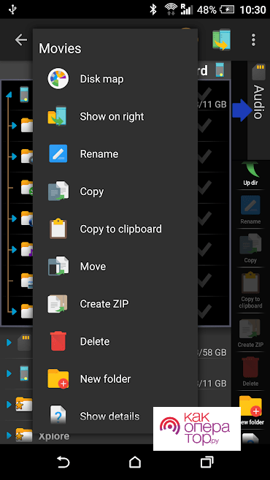Expand the Xplore favorites folder arrow
270x480 pixels.
(9, 435)
